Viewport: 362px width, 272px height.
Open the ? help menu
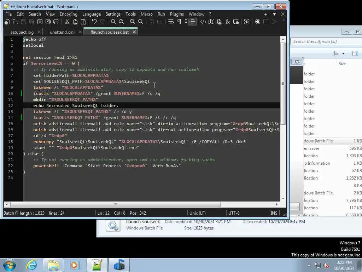click(210, 14)
